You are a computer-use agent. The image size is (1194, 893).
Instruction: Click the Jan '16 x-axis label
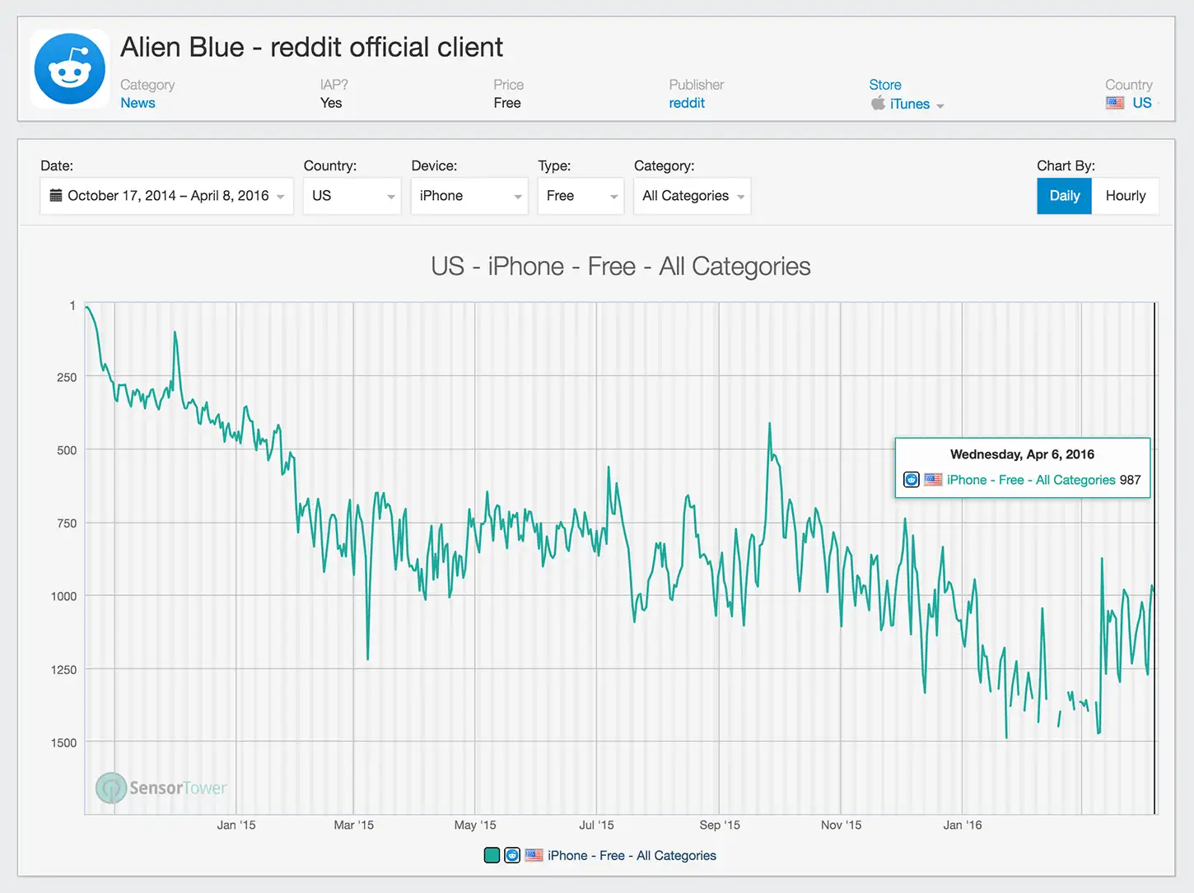click(x=963, y=825)
